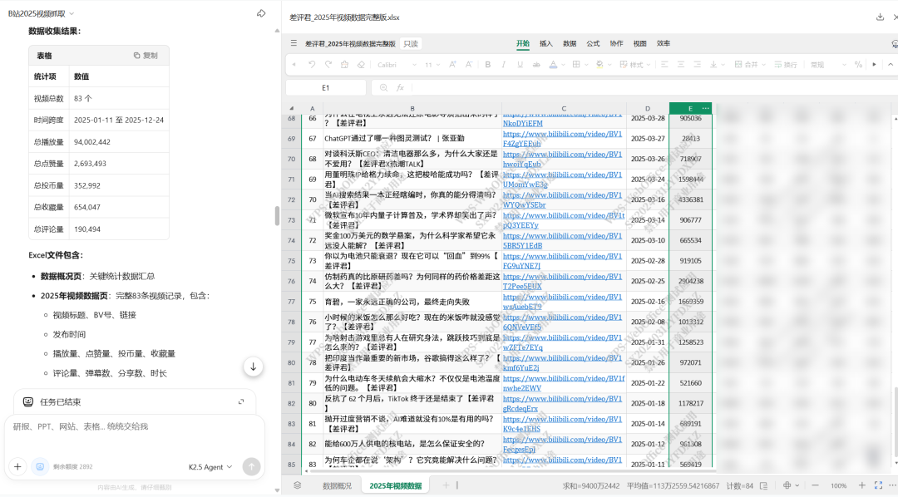Open the 常规 number format dropdown
The image size is (898, 497).
(828, 65)
